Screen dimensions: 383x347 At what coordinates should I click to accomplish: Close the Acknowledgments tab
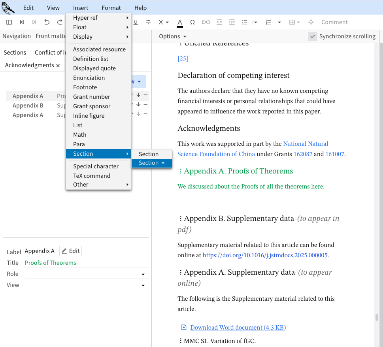[58, 66]
